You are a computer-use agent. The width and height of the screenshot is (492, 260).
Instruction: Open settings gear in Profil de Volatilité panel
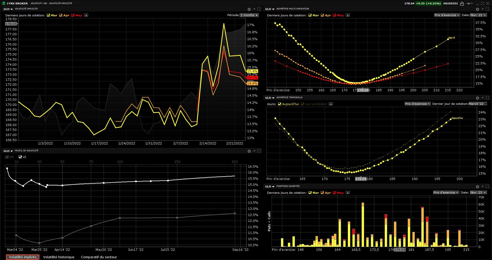pos(249,151)
